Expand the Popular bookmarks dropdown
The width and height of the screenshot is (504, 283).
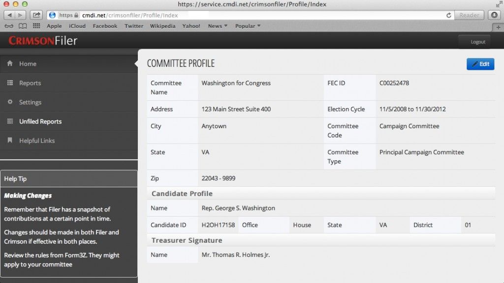[248, 26]
